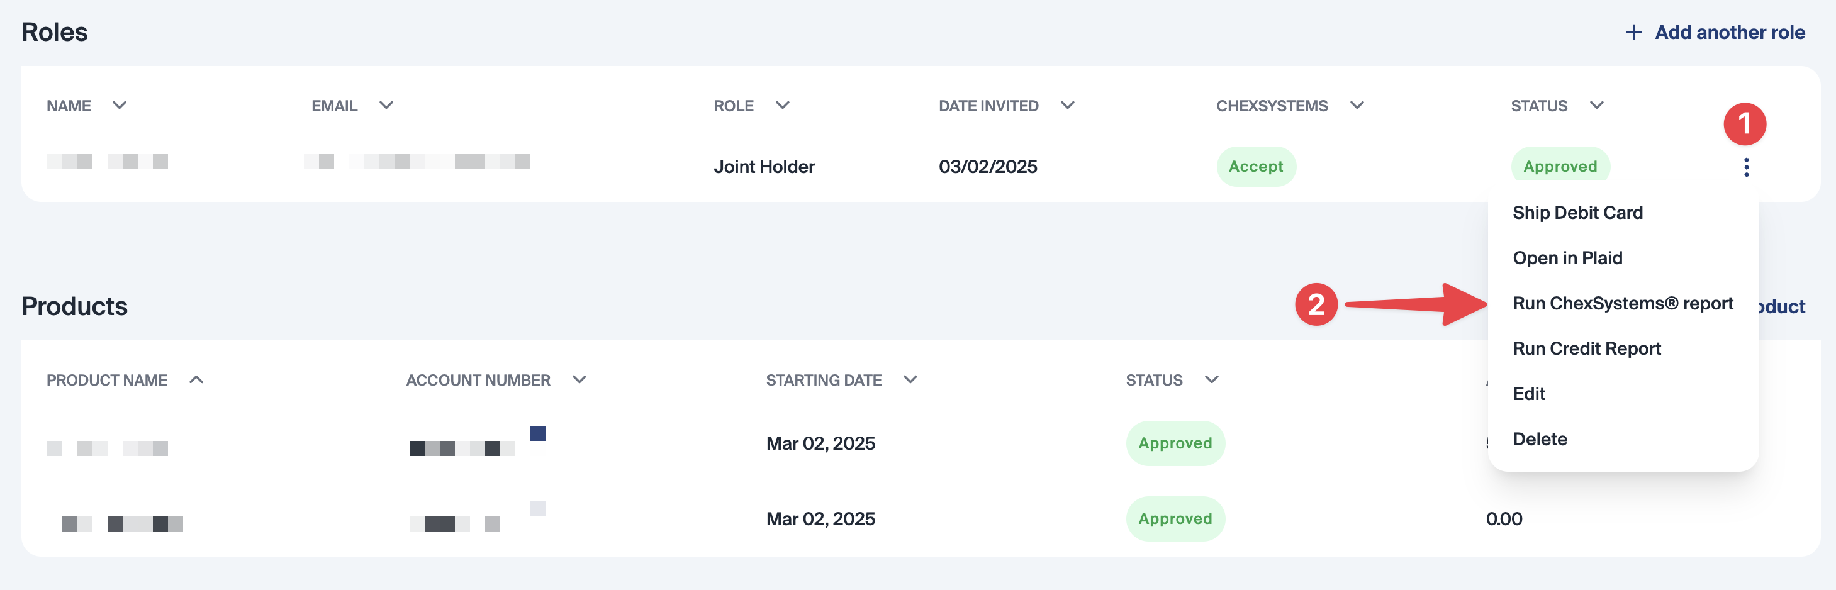Image resolution: width=1836 pixels, height=590 pixels.
Task: Click the CHEXSYSTEMS column sort chevron
Action: coord(1357,106)
